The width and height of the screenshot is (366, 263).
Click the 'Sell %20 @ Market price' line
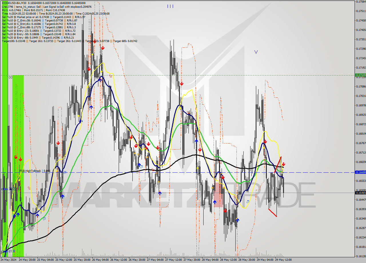click(x=43, y=17)
